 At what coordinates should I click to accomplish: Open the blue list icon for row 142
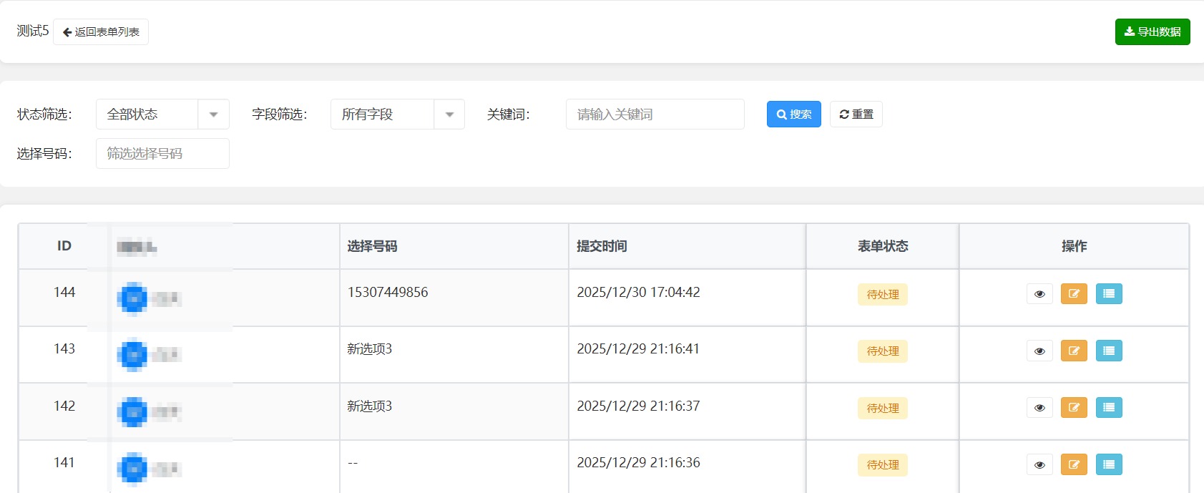(x=1109, y=408)
